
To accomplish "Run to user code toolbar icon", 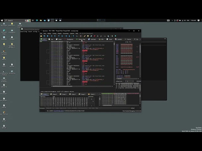I will click(x=77, y=36).
